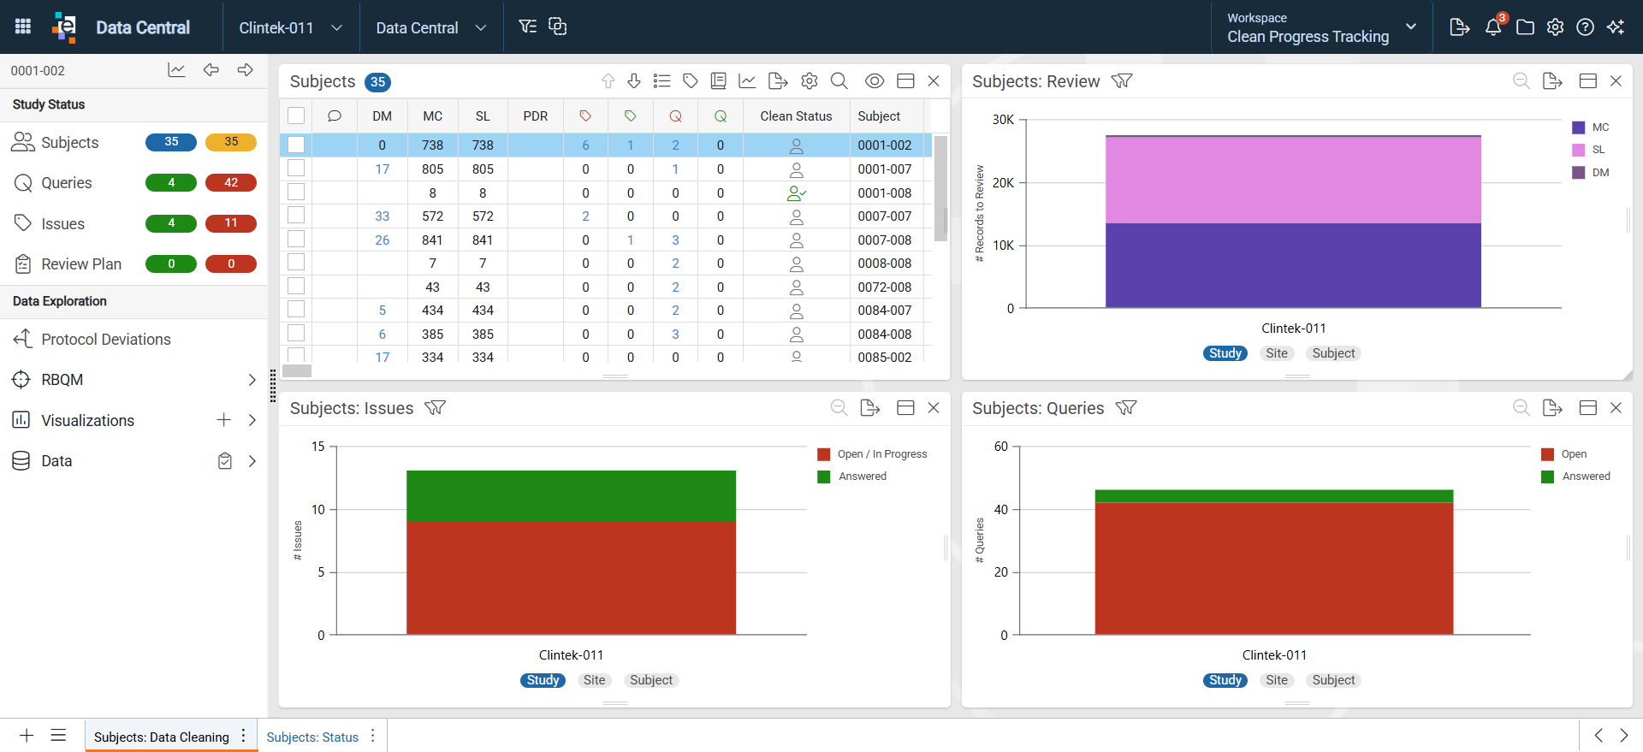Click the list view icon in Subjects toolbar
The width and height of the screenshot is (1643, 752).
point(661,80)
